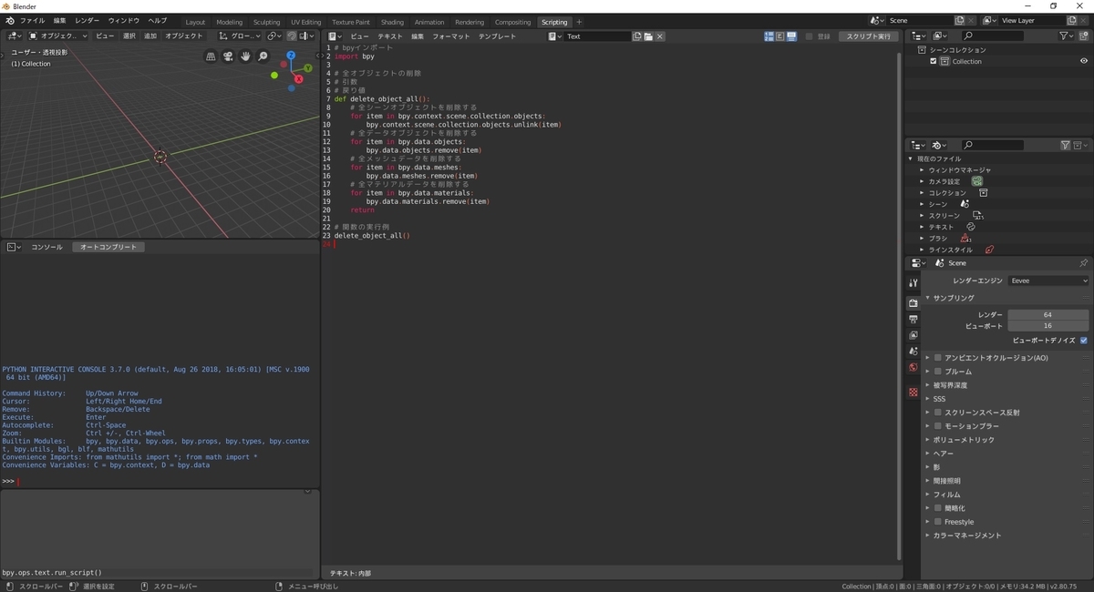Viewport: 1094px width, 592px height.
Task: Open the World properties tab (red globe)
Action: click(913, 367)
